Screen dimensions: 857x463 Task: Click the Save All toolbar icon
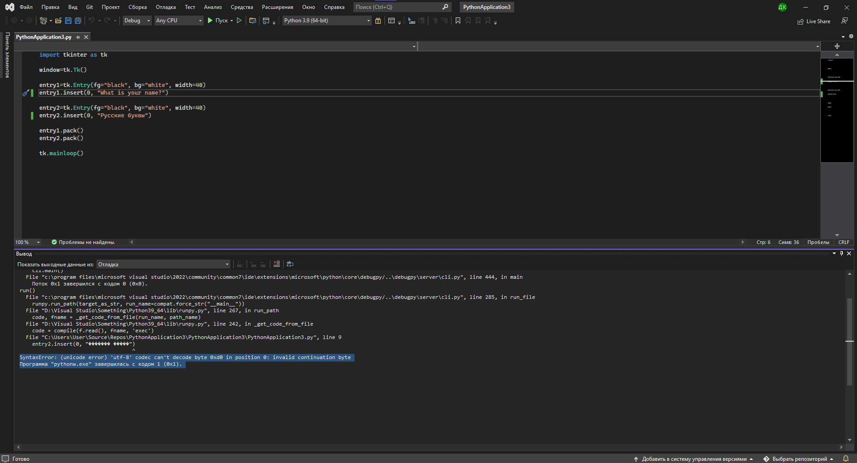click(78, 21)
